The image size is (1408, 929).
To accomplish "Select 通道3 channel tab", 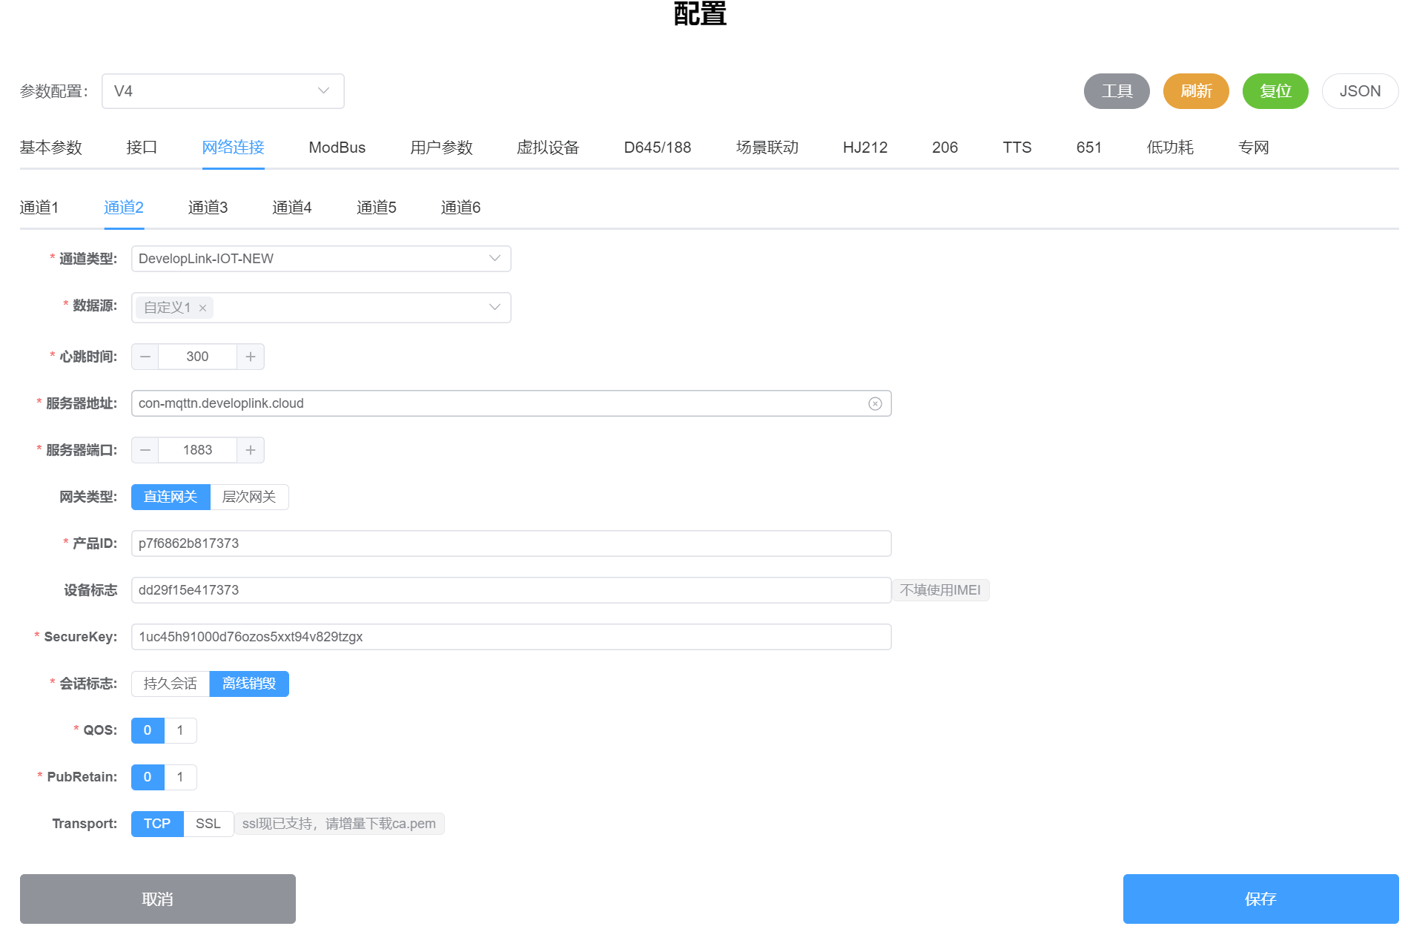I will point(208,208).
